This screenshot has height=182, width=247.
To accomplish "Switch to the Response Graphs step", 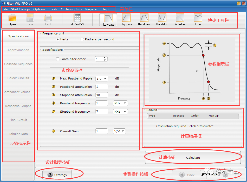I will click(18, 106).
